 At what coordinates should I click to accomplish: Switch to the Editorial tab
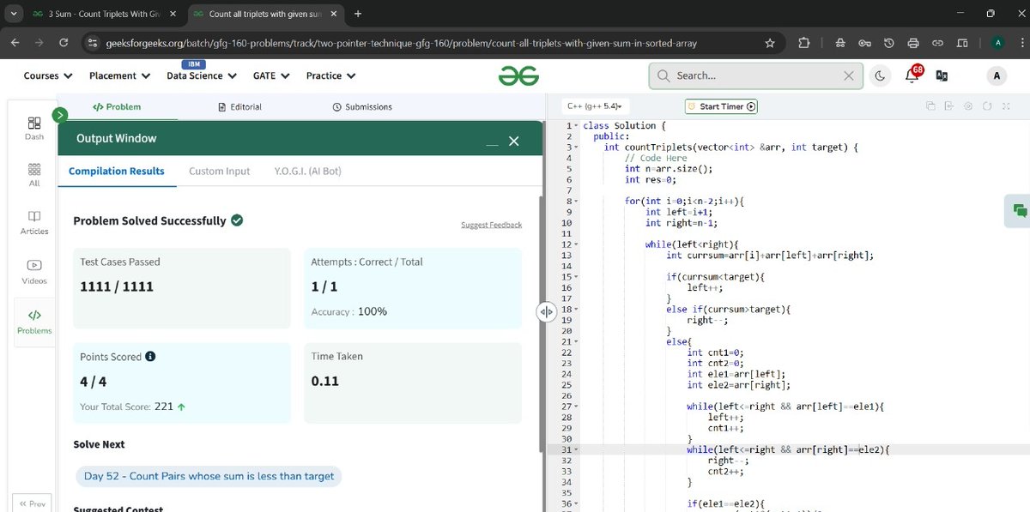coord(240,106)
